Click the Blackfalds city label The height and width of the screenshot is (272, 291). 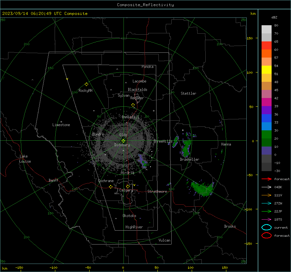[x=137, y=90]
